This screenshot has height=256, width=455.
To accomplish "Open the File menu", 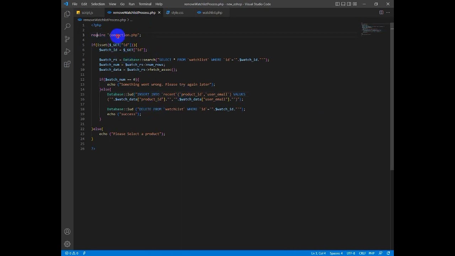I will coord(75,4).
